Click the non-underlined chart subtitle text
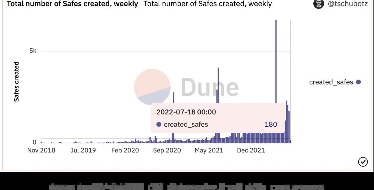The width and height of the screenshot is (374, 190). pyautogui.click(x=207, y=4)
